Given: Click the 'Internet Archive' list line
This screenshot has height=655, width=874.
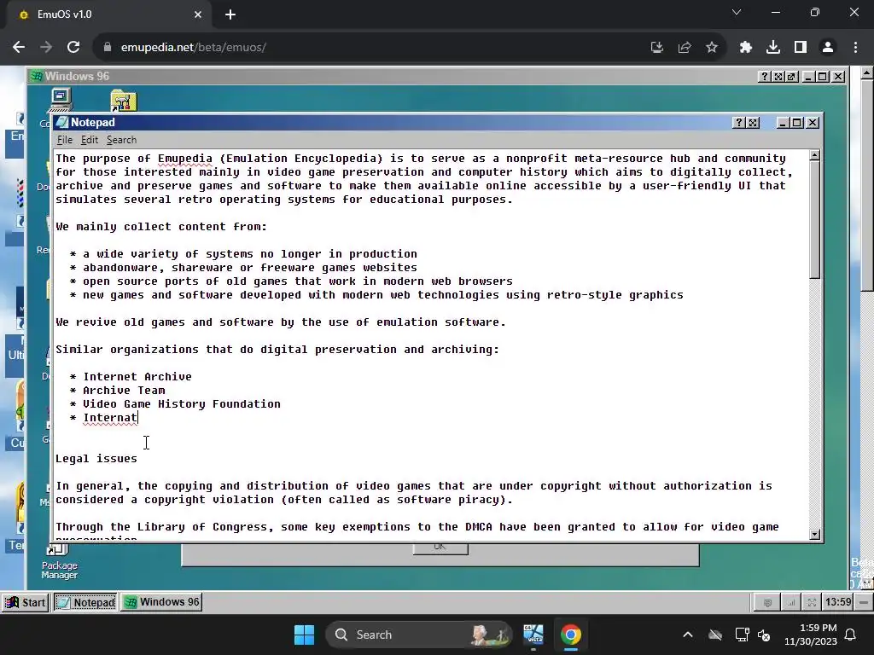Looking at the screenshot, I should [x=137, y=376].
